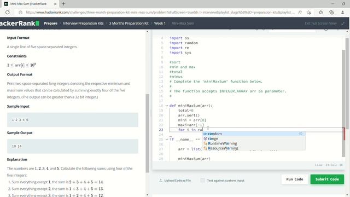Collapse the def miniMaxSum code fold
The width and height of the screenshot is (350, 197).
pos(167,106)
